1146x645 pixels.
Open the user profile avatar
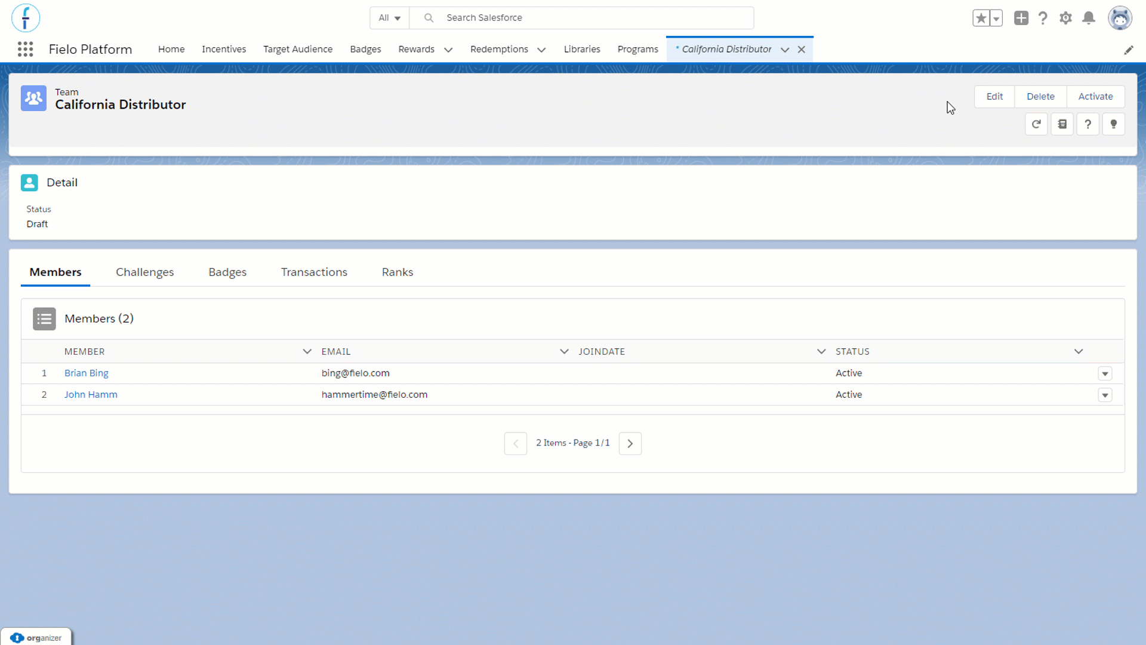(x=1120, y=18)
